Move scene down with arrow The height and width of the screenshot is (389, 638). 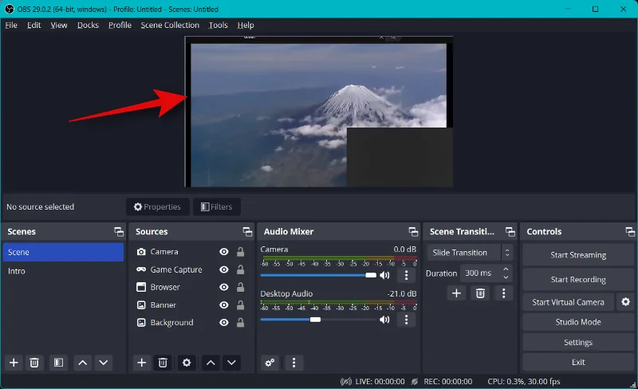click(x=104, y=363)
